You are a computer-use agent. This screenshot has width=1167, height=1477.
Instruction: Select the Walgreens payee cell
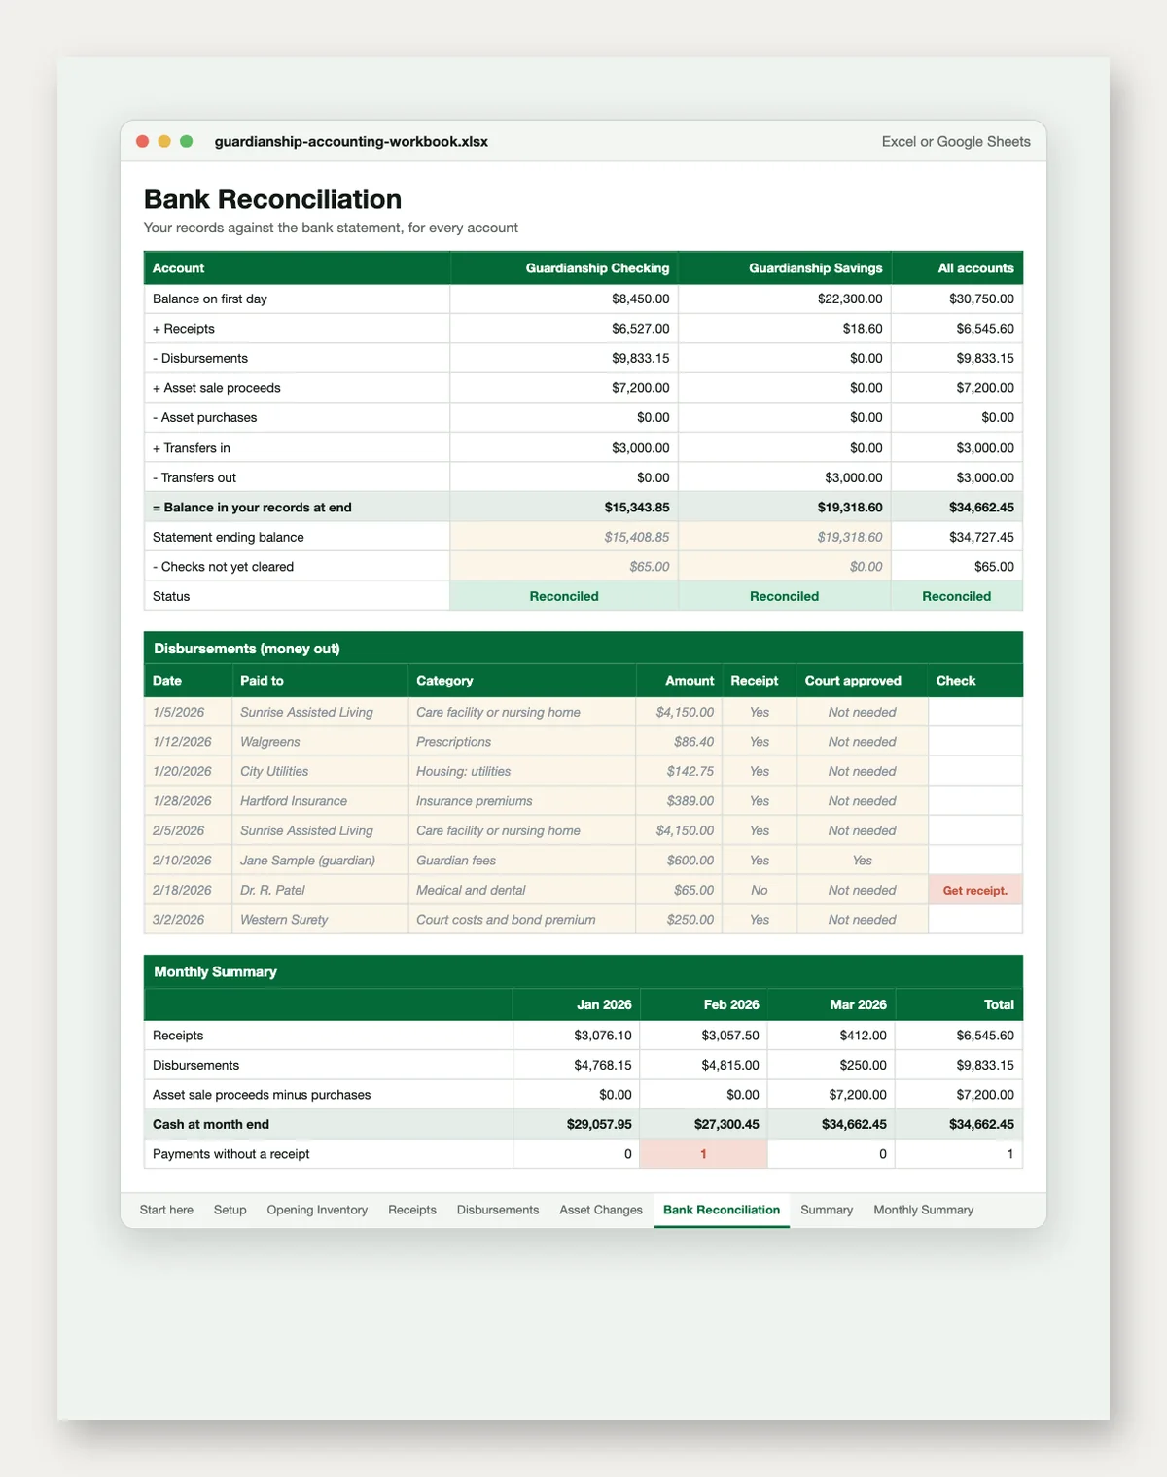tap(320, 742)
